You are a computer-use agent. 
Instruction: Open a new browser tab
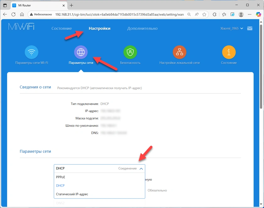pos(71,5)
